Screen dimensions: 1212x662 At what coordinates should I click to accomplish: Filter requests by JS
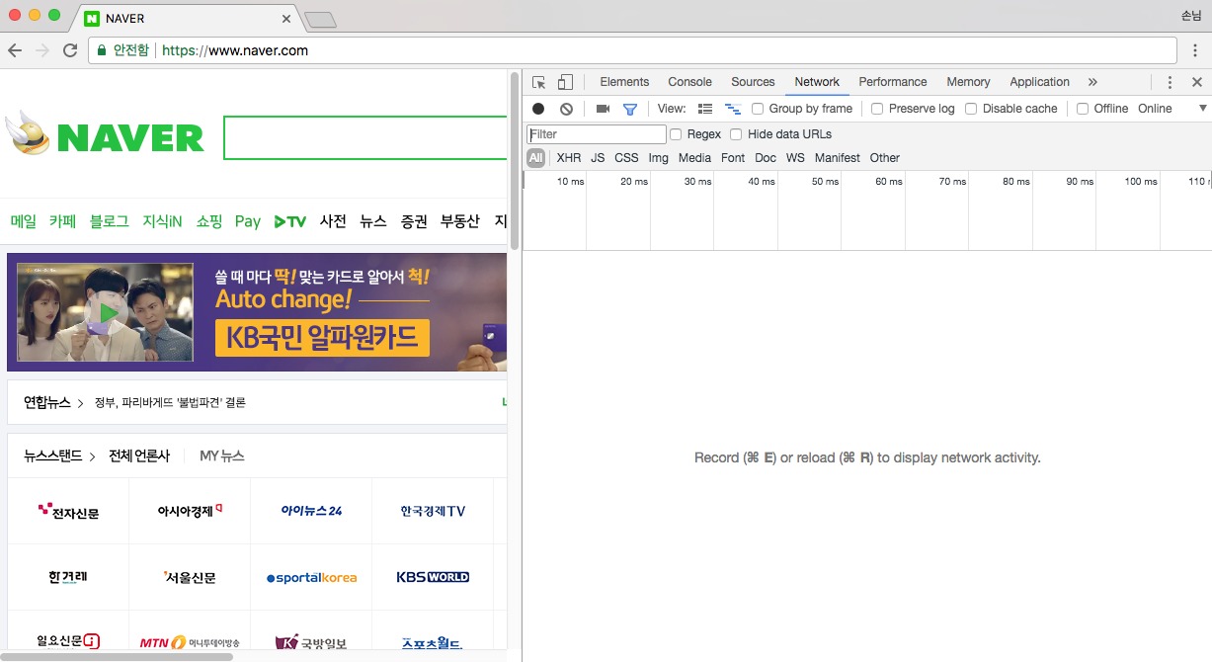(598, 158)
